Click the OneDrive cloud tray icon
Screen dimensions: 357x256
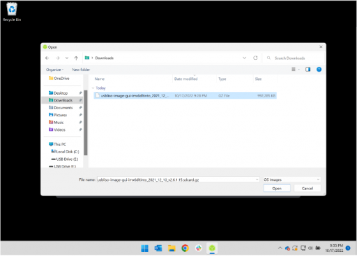click(x=287, y=248)
